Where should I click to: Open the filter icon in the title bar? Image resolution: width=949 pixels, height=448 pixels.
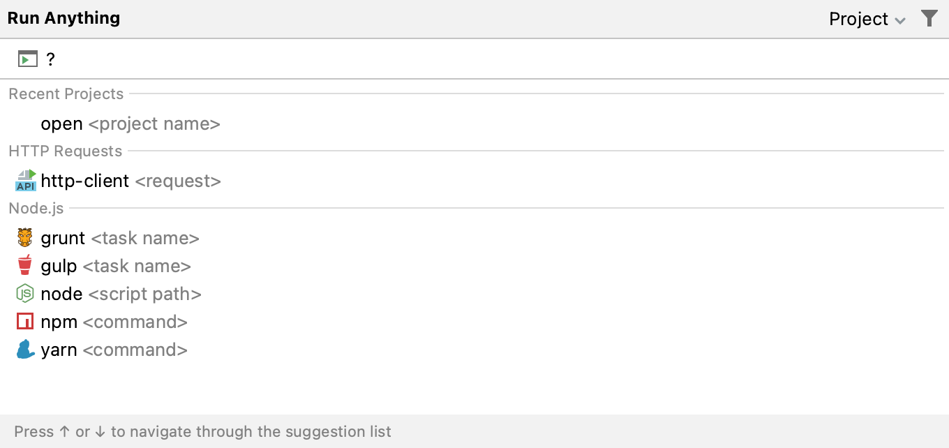[929, 18]
